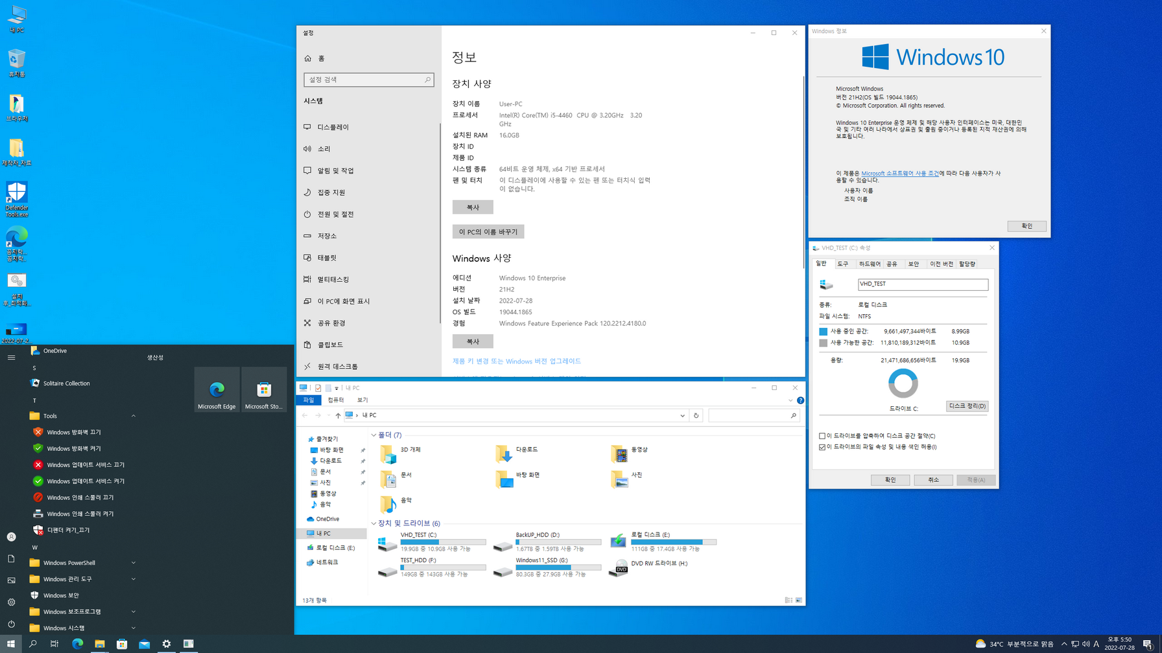Viewport: 1162px width, 653px height.
Task: Launch the Microsoft Store start tile
Action: [264, 389]
